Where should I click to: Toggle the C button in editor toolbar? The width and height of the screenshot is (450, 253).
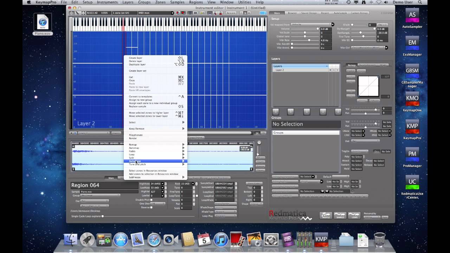(242, 13)
